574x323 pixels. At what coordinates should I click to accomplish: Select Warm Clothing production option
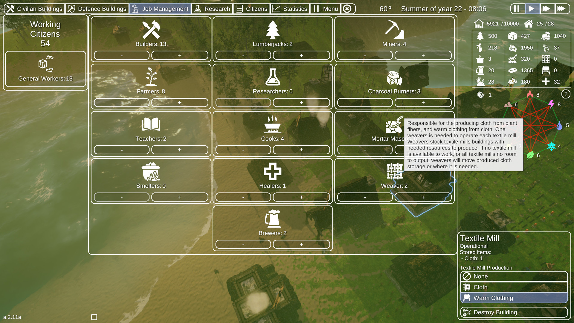(x=514, y=298)
